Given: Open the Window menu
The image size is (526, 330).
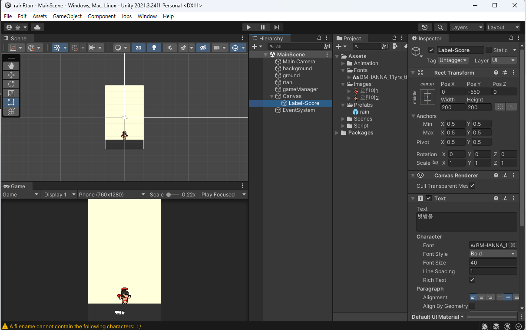Looking at the screenshot, I should (x=147, y=16).
